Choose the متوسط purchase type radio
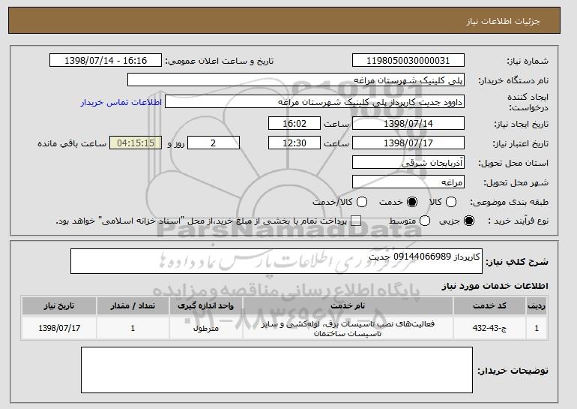Image resolution: width=577 pixels, height=409 pixels. click(425, 221)
